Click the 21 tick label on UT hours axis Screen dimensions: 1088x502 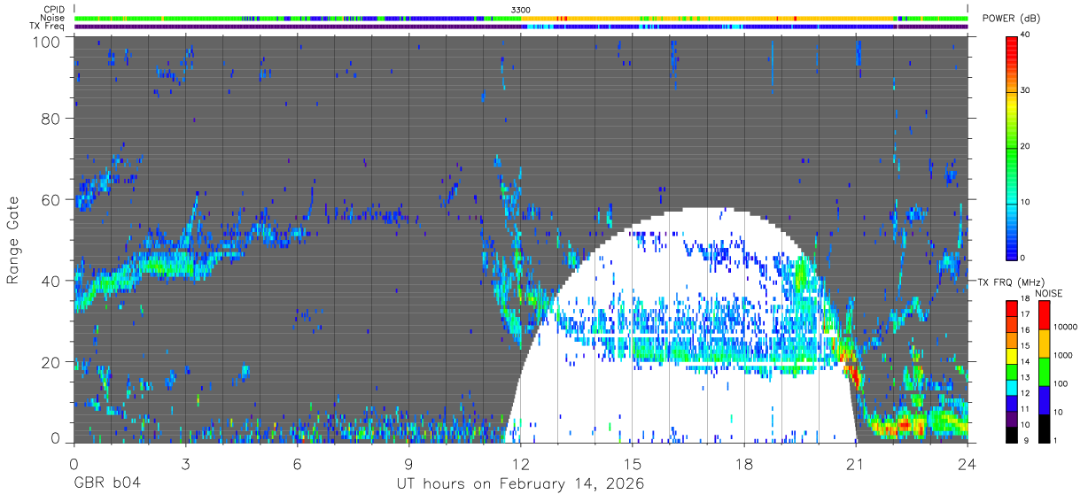856,463
